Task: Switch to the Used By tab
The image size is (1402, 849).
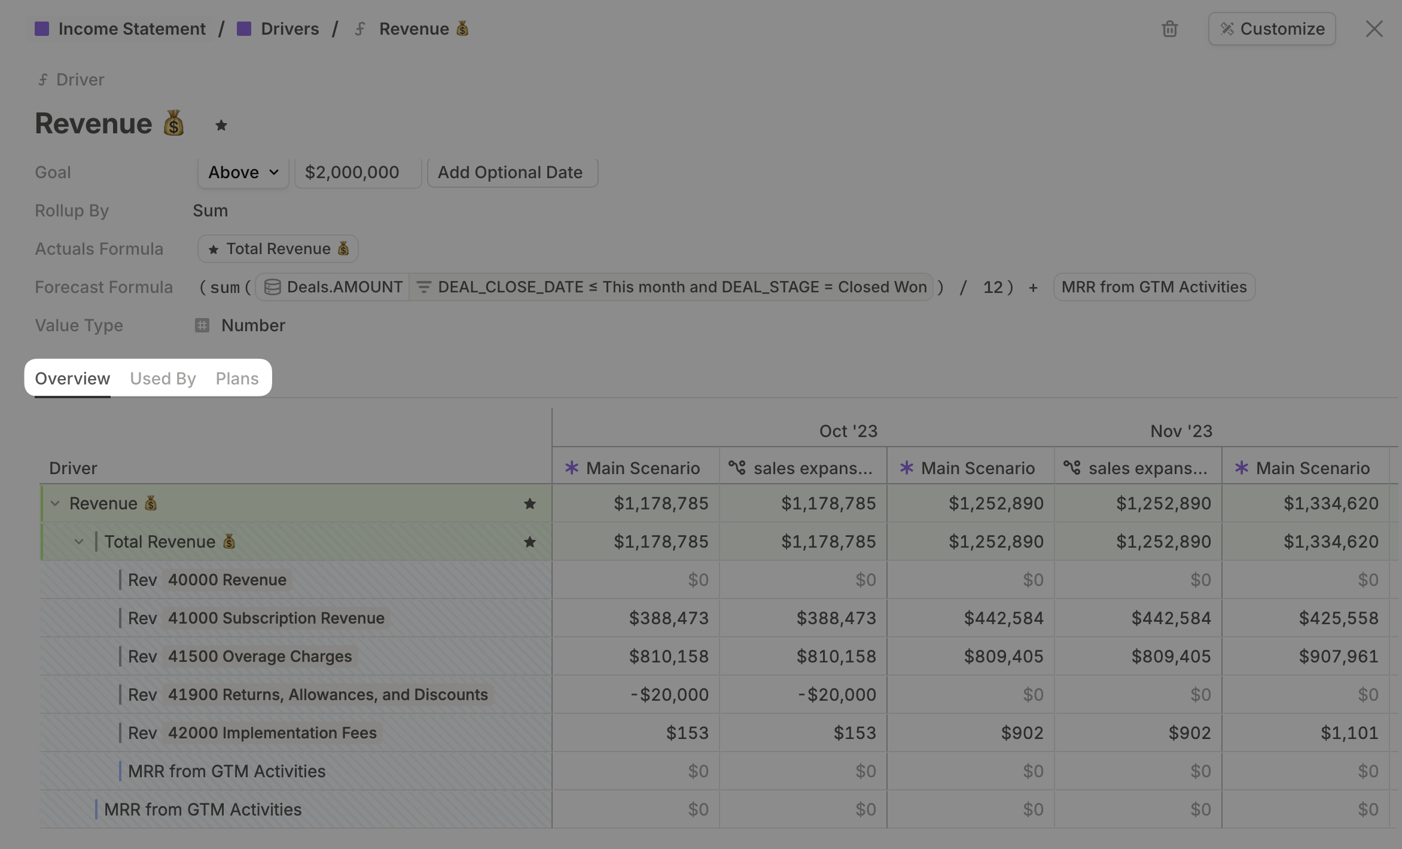Action: click(x=163, y=378)
